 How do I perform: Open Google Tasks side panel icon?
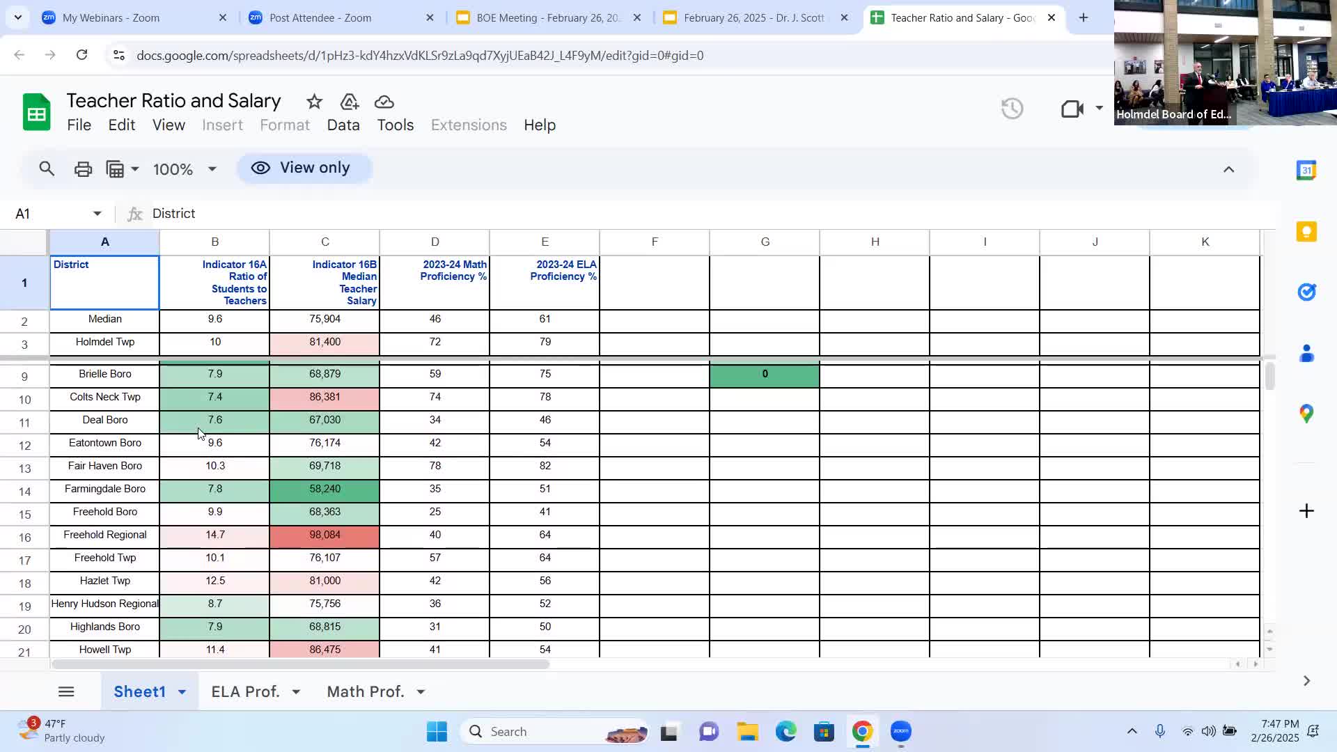(1306, 292)
